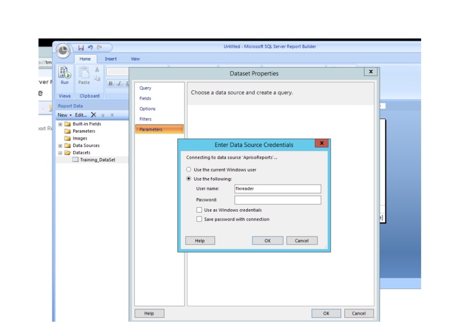Expand the Data Sources tree node
460x325 pixels.
(60, 146)
